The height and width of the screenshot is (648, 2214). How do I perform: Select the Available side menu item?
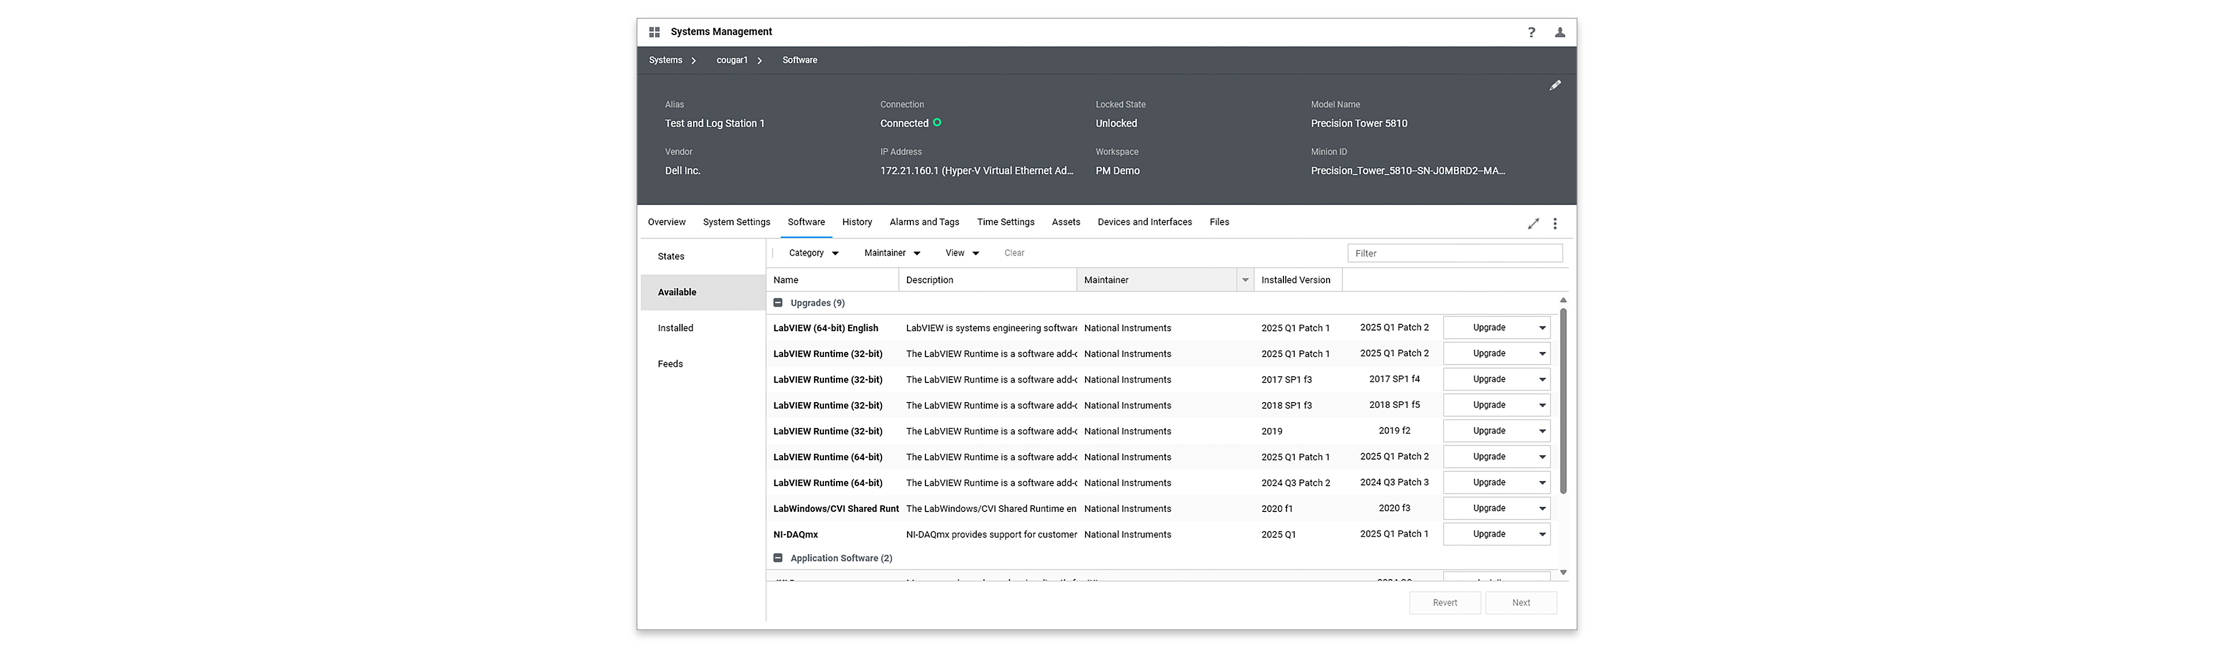[x=702, y=293]
